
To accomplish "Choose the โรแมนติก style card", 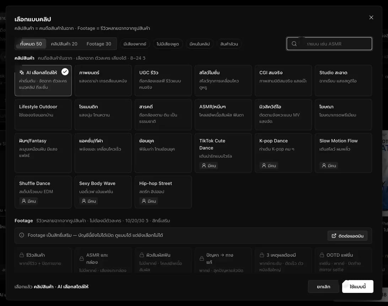I will [x=103, y=114].
